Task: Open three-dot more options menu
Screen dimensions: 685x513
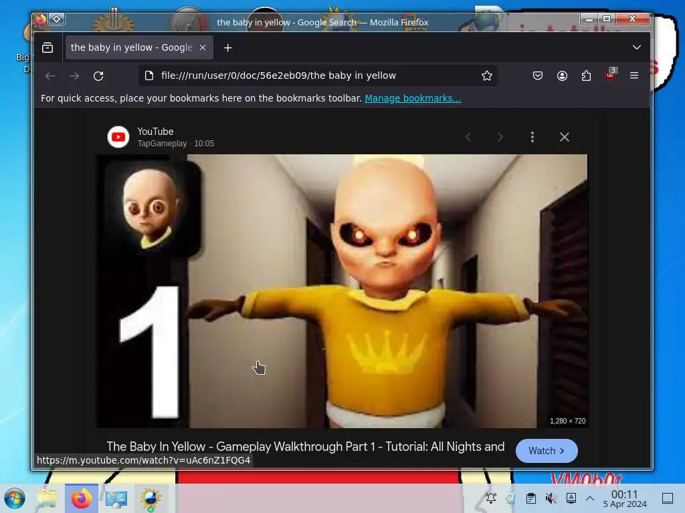Action: tap(532, 137)
